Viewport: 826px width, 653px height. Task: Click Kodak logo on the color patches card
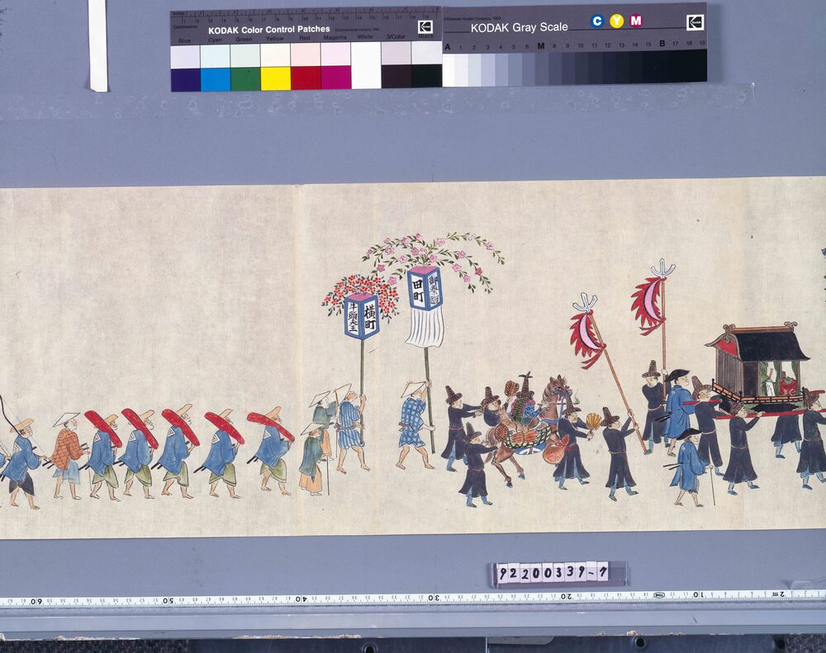425,27
